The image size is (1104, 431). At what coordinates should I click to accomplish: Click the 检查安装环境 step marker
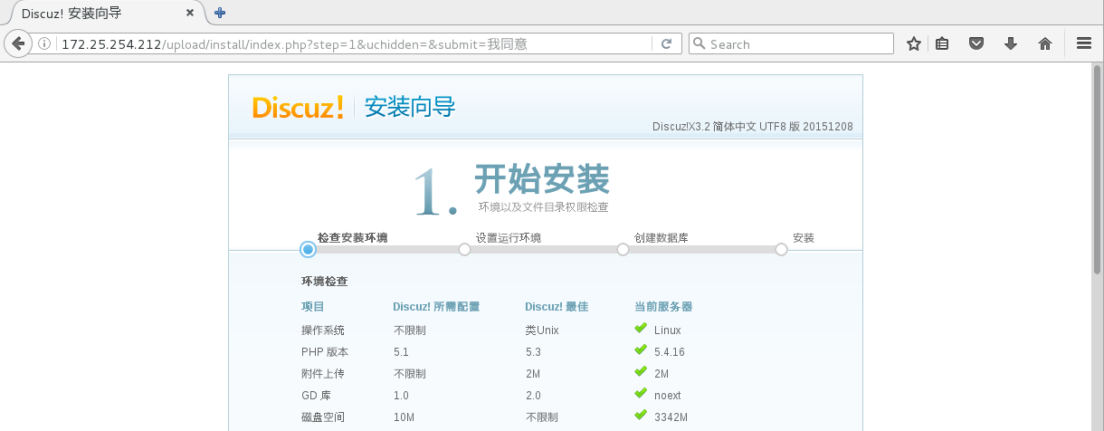pyautogui.click(x=308, y=249)
